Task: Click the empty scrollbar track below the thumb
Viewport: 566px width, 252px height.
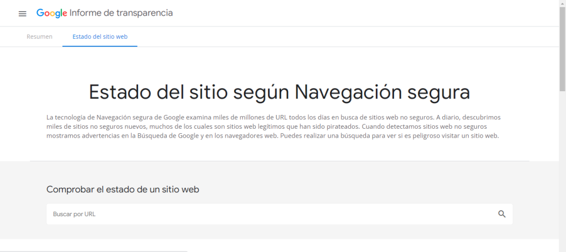Action: pos(562,177)
